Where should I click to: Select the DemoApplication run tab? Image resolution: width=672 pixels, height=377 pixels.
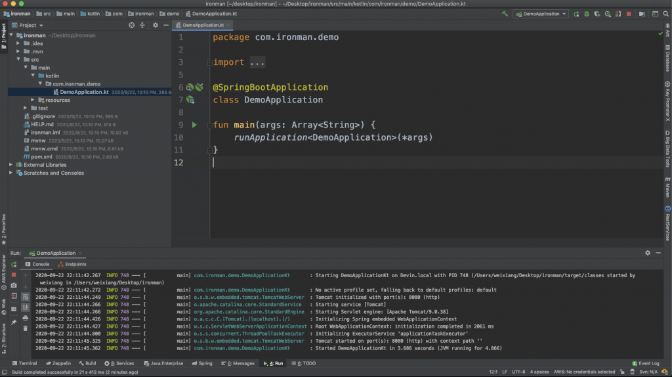pyautogui.click(x=56, y=253)
